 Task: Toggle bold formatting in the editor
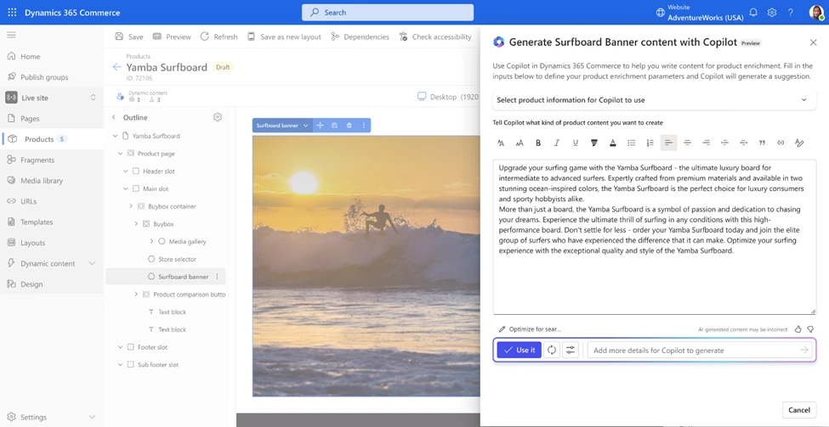[538, 143]
